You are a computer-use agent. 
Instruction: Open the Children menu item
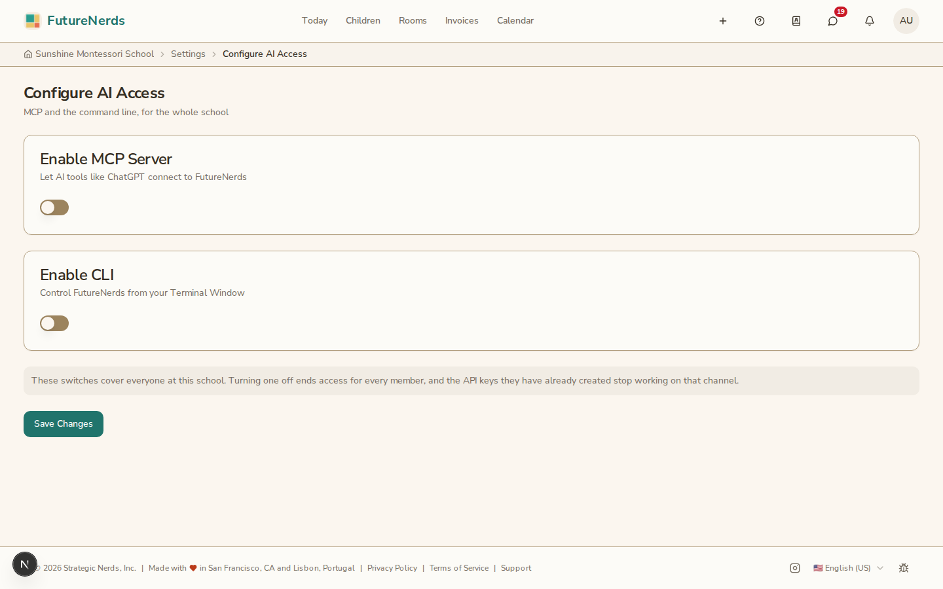(x=363, y=21)
